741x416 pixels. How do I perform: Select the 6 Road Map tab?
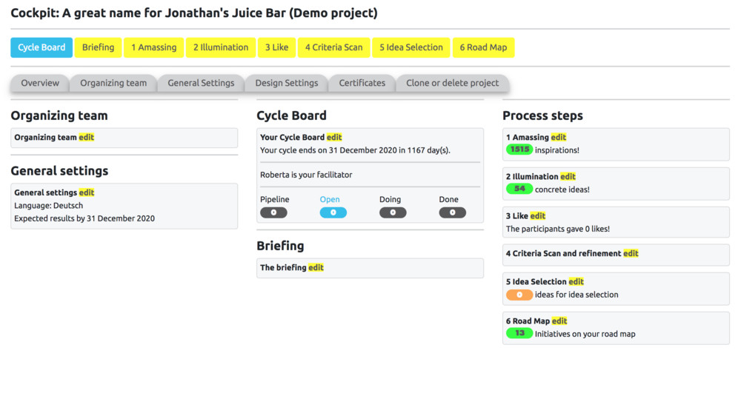[483, 47]
